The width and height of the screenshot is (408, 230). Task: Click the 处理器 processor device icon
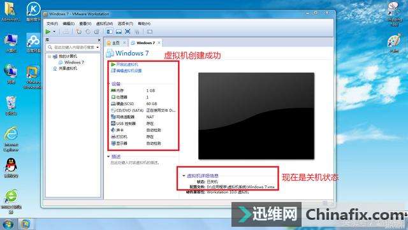pyautogui.click(x=113, y=97)
